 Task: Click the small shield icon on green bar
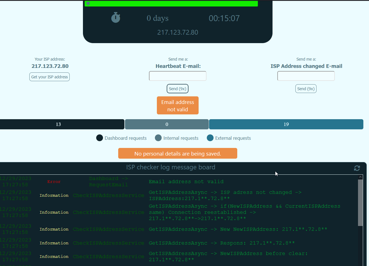(88, 4)
